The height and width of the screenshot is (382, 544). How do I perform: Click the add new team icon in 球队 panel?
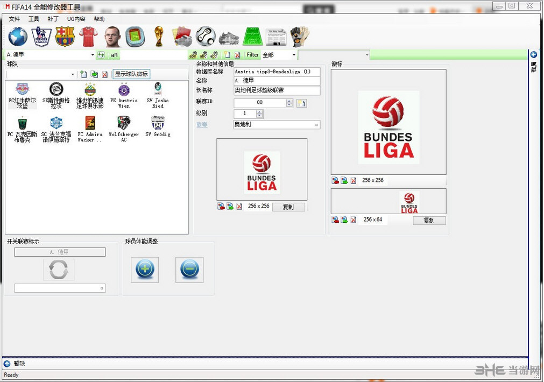click(x=83, y=74)
